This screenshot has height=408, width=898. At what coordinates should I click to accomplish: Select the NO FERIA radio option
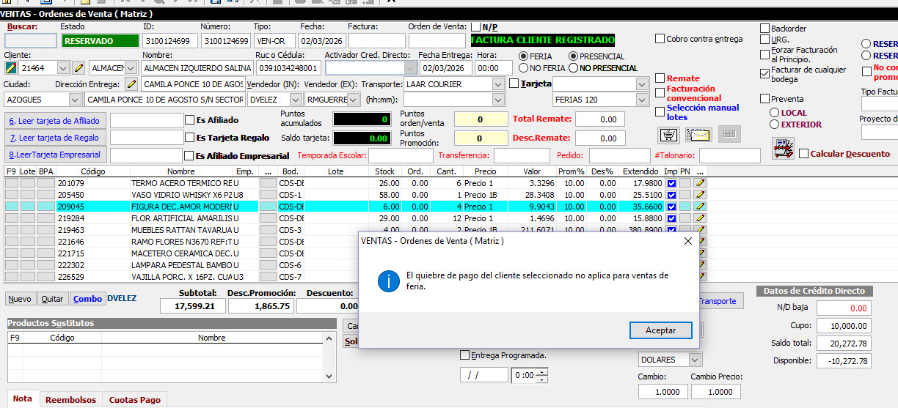tap(524, 68)
